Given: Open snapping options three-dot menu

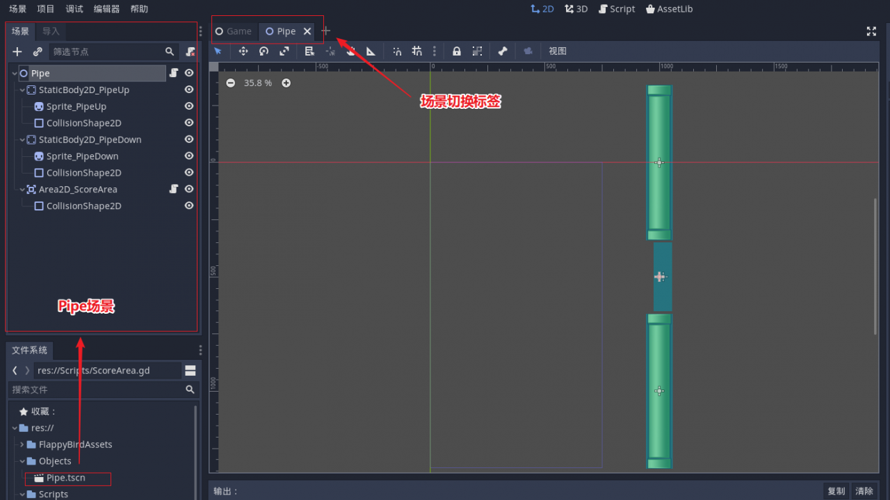Looking at the screenshot, I should point(435,51).
